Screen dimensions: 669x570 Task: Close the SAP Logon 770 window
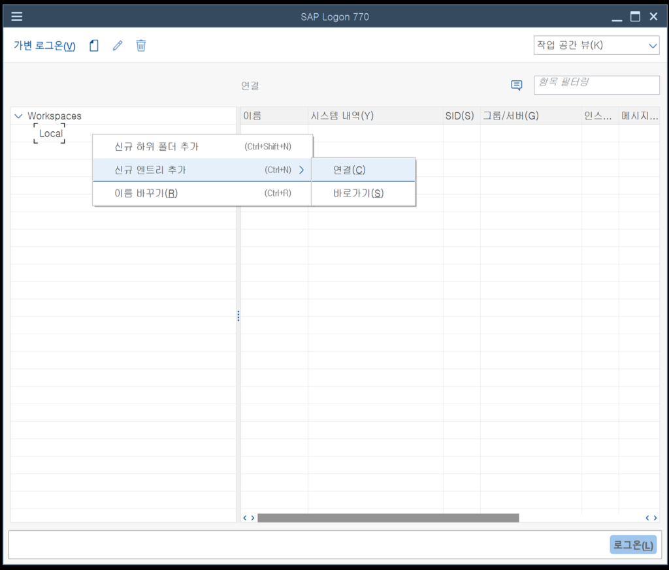click(653, 16)
